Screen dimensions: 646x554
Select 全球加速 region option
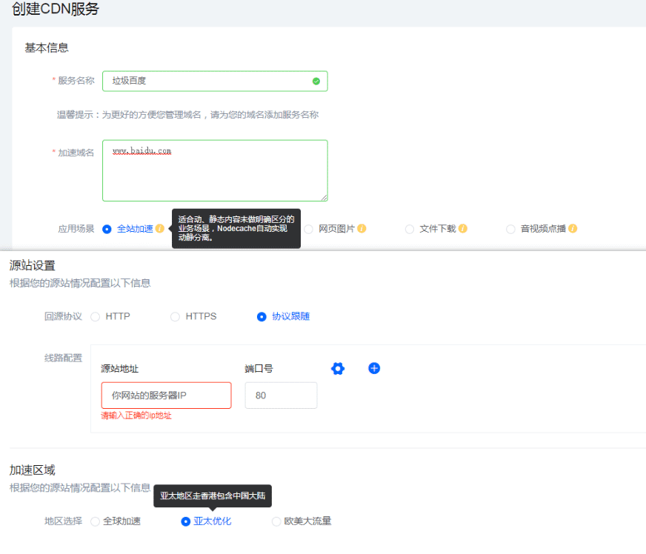click(x=95, y=521)
